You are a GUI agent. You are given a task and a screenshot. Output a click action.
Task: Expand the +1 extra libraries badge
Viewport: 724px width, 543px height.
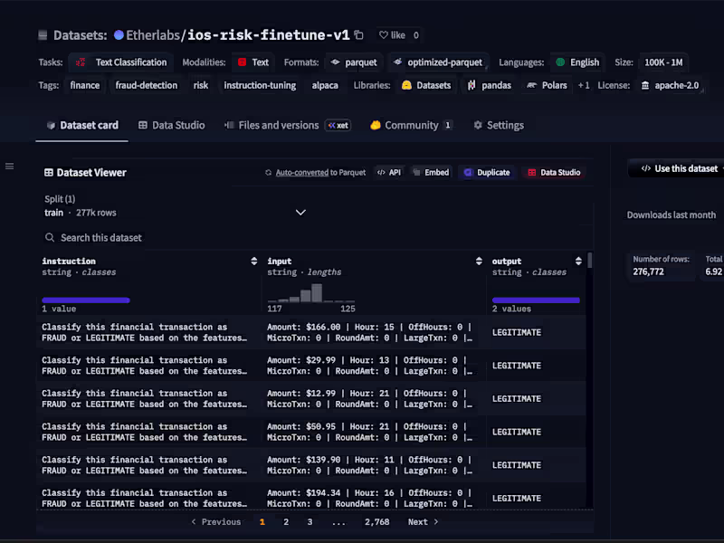coord(585,85)
